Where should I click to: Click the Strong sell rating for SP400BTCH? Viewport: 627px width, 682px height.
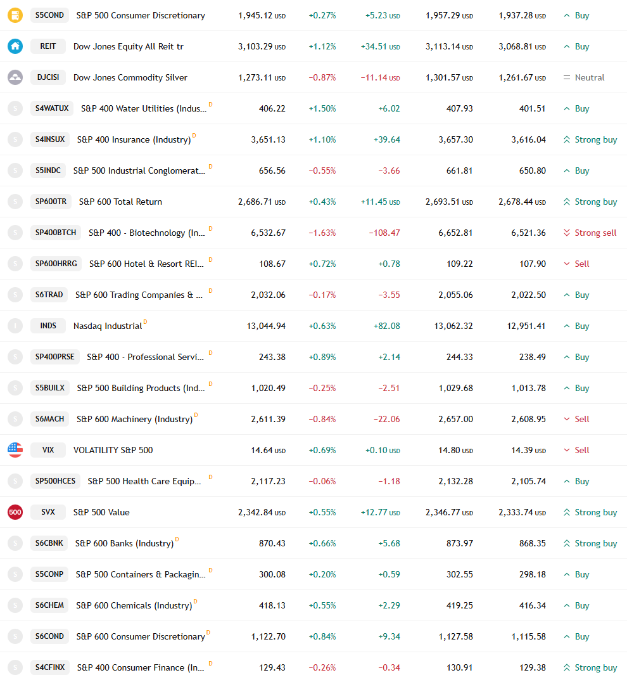[590, 233]
